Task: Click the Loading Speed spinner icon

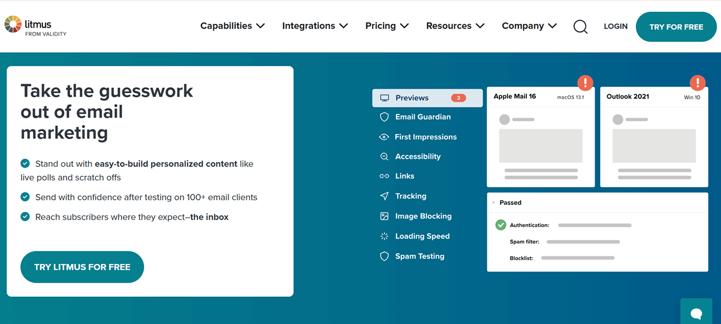Action: coord(384,236)
